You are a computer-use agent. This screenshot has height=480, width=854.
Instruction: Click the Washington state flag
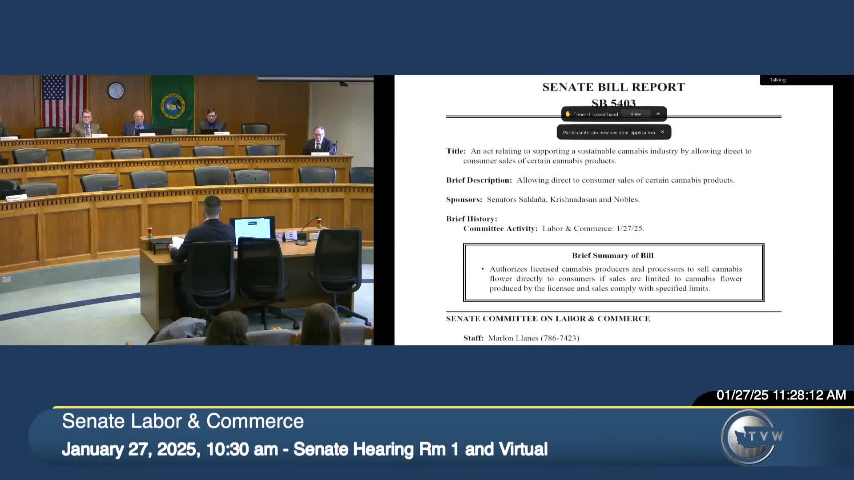tap(174, 106)
